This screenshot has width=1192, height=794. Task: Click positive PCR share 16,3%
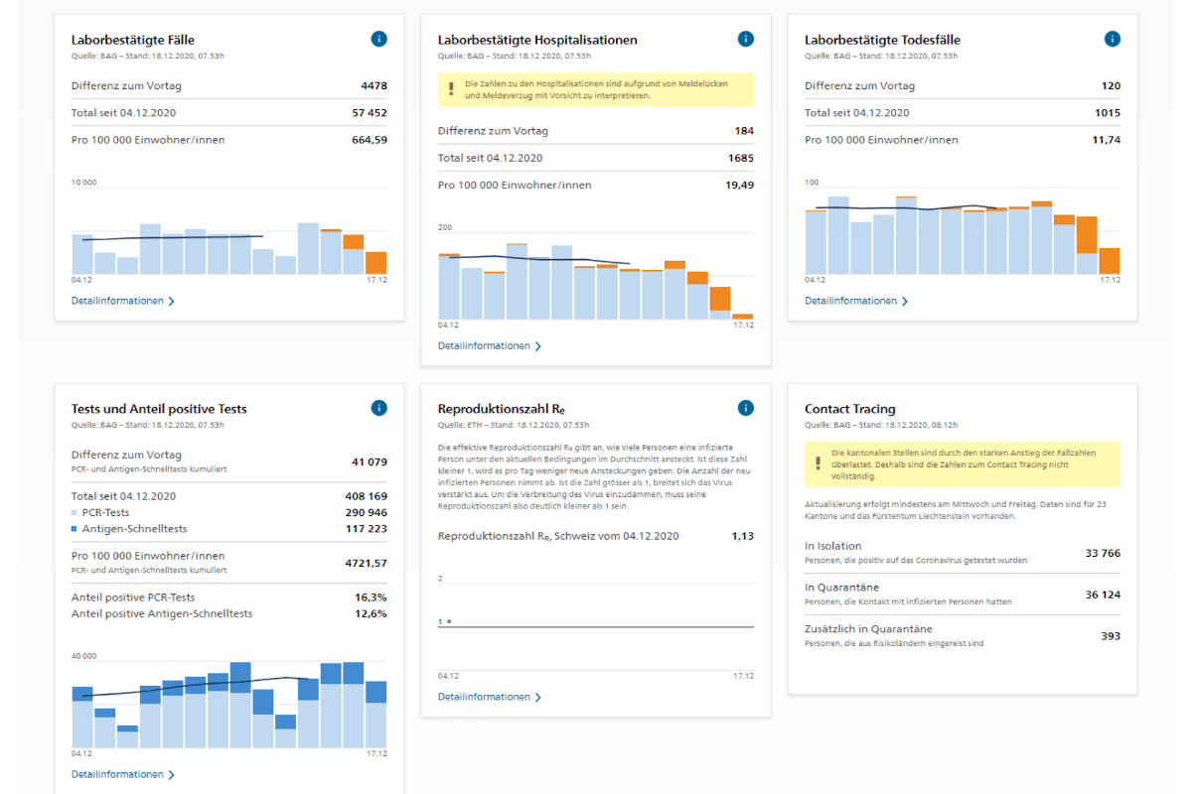[x=372, y=597]
